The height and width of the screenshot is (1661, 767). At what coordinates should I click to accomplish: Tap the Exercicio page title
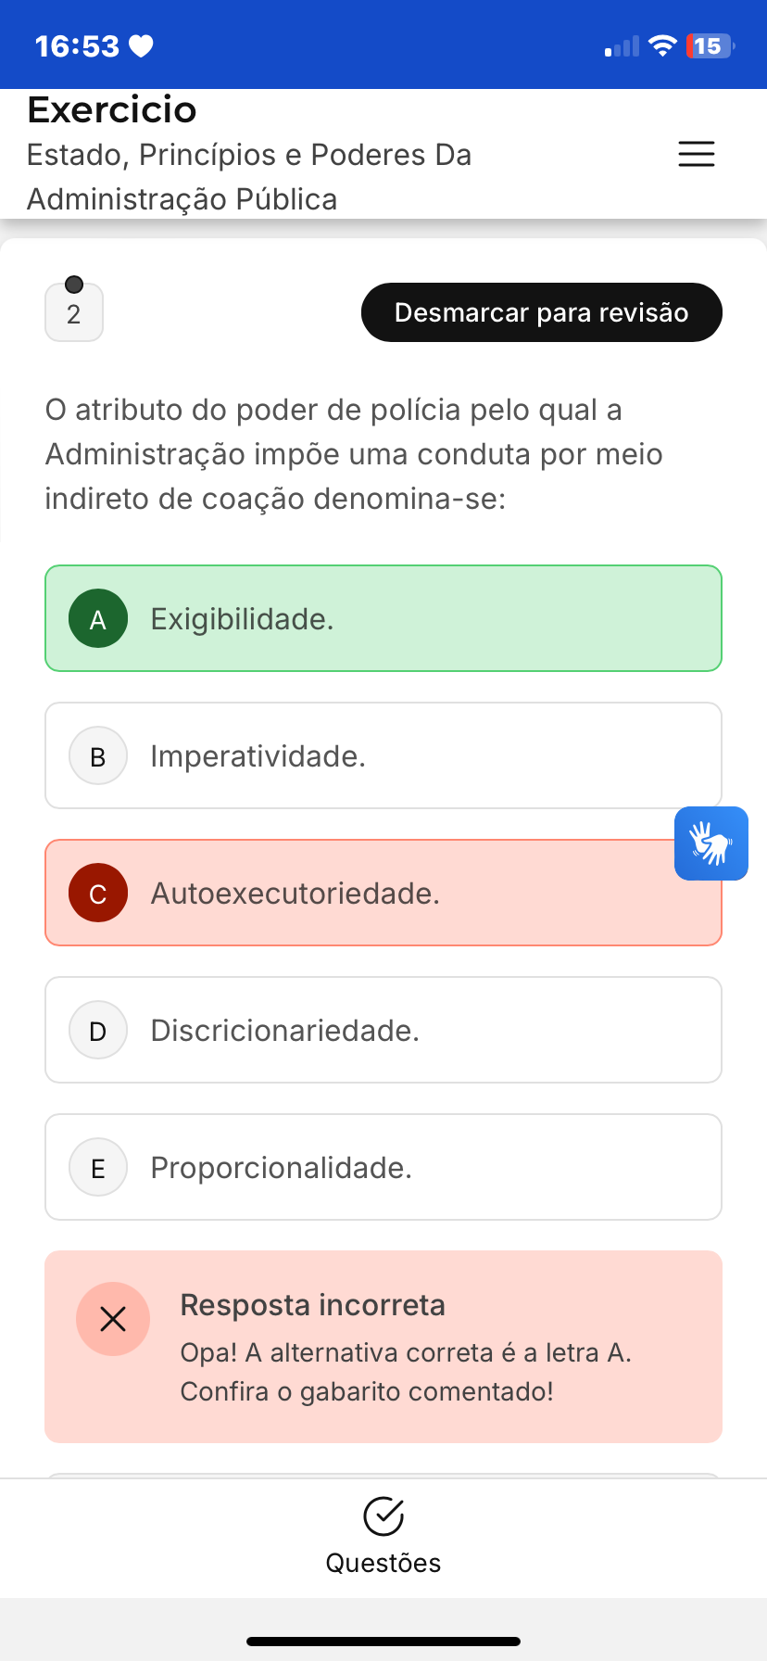coord(112,109)
